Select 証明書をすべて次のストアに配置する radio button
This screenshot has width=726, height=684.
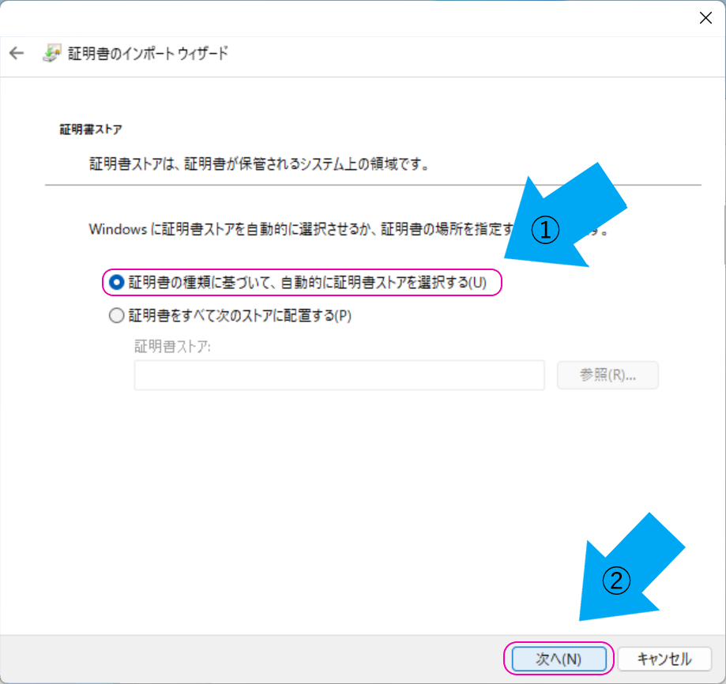coord(116,315)
